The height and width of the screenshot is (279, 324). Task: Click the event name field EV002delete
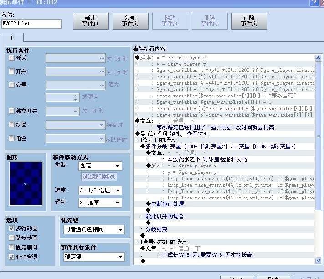(x=31, y=24)
